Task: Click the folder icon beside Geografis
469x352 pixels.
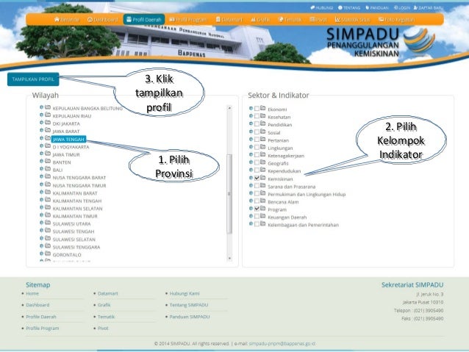Action: click(x=263, y=162)
